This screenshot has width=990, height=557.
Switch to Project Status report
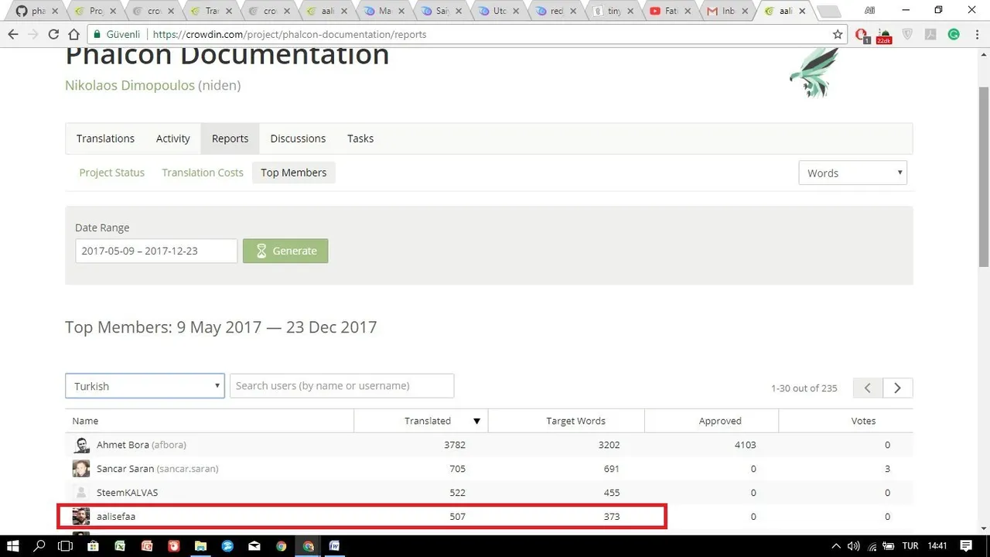(x=112, y=173)
